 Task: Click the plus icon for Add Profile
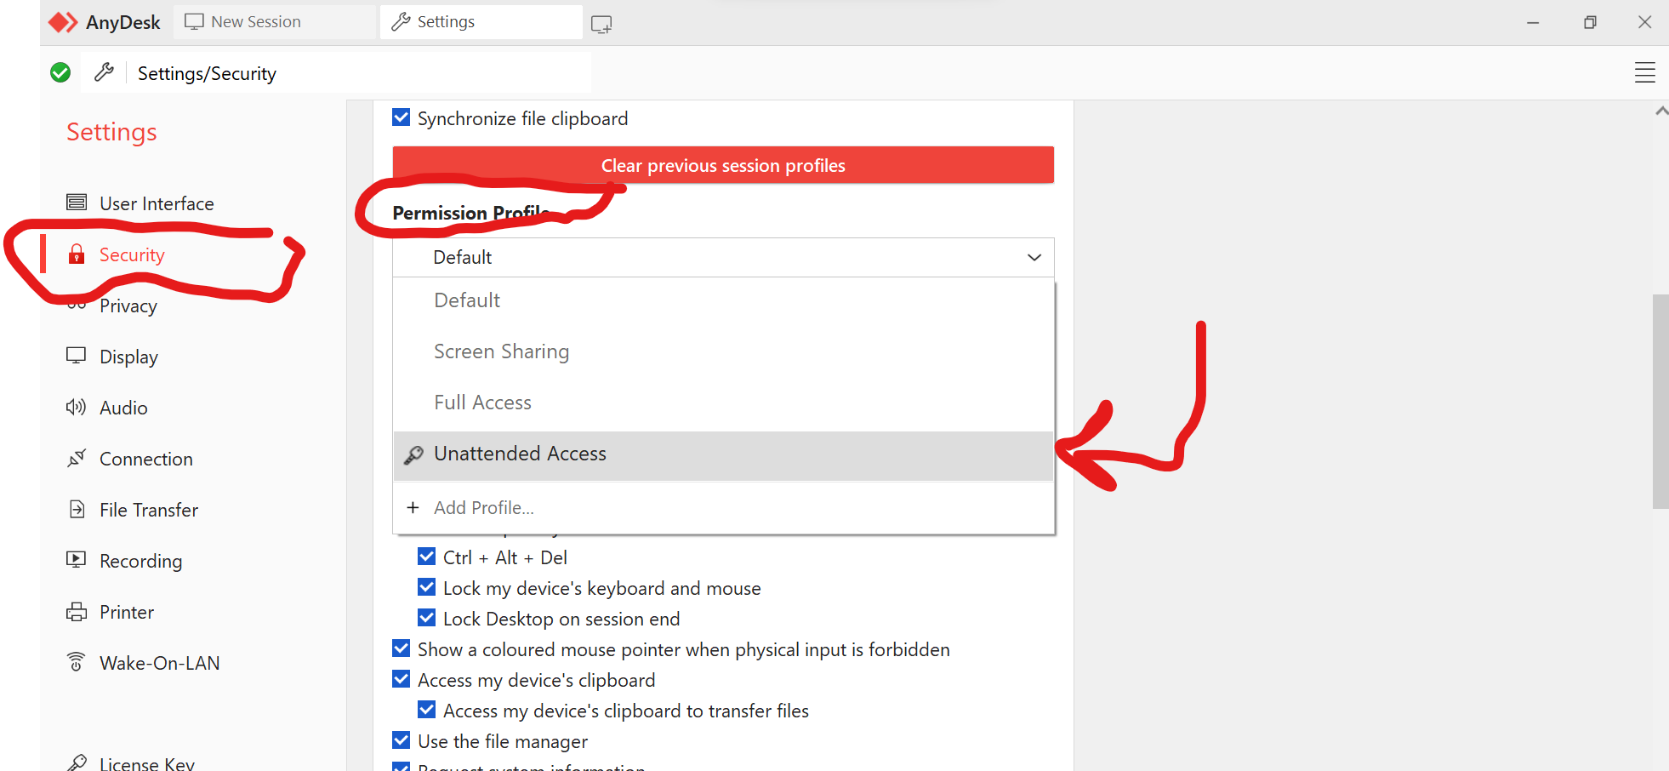click(x=413, y=507)
